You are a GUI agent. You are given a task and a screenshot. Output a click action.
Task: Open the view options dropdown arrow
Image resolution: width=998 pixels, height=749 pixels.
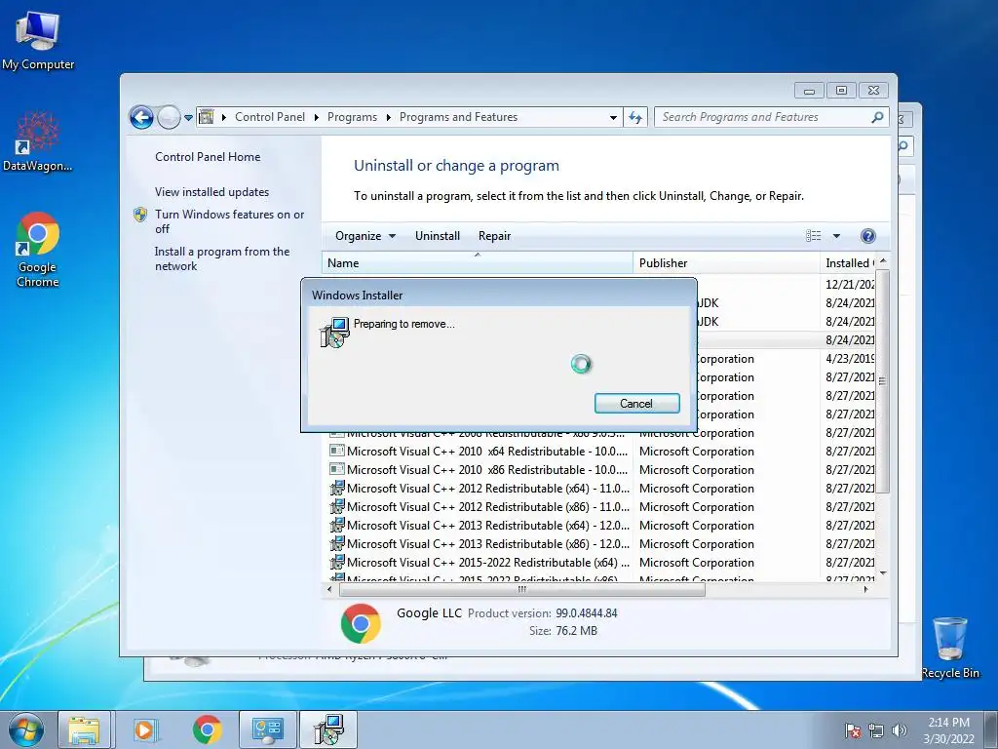pyautogui.click(x=836, y=236)
